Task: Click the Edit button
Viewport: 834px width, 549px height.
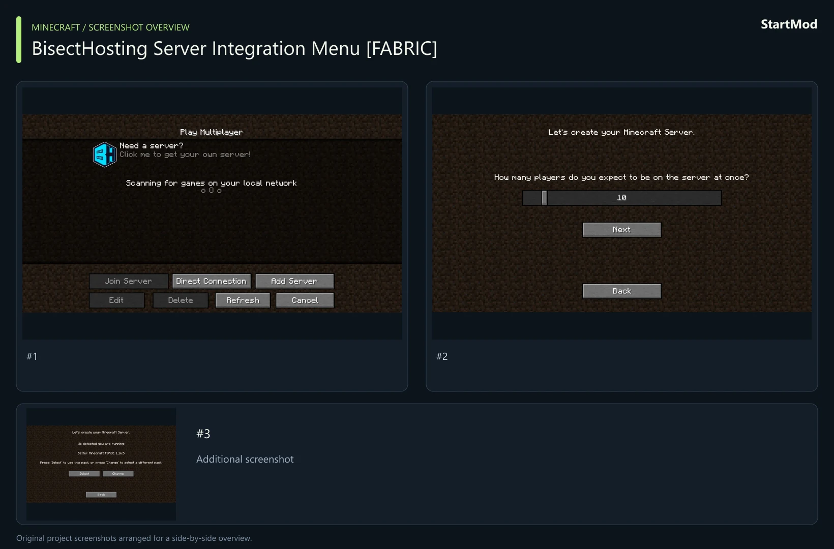Action: 116,300
